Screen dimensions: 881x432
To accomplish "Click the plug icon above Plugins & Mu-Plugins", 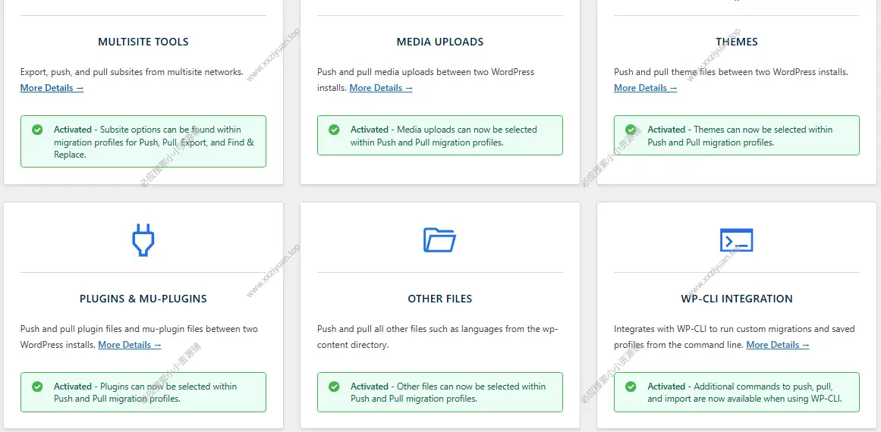I will pos(143,240).
